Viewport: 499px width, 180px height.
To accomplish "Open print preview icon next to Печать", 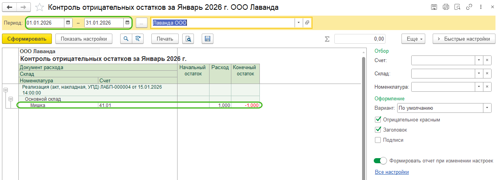I will coord(188,39).
